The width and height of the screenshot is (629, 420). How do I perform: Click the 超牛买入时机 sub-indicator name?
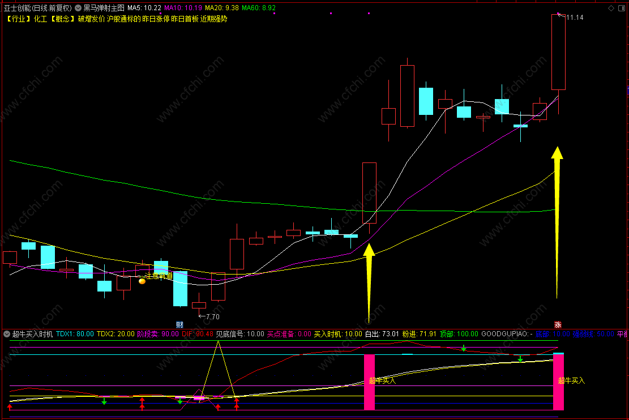click(x=32, y=334)
